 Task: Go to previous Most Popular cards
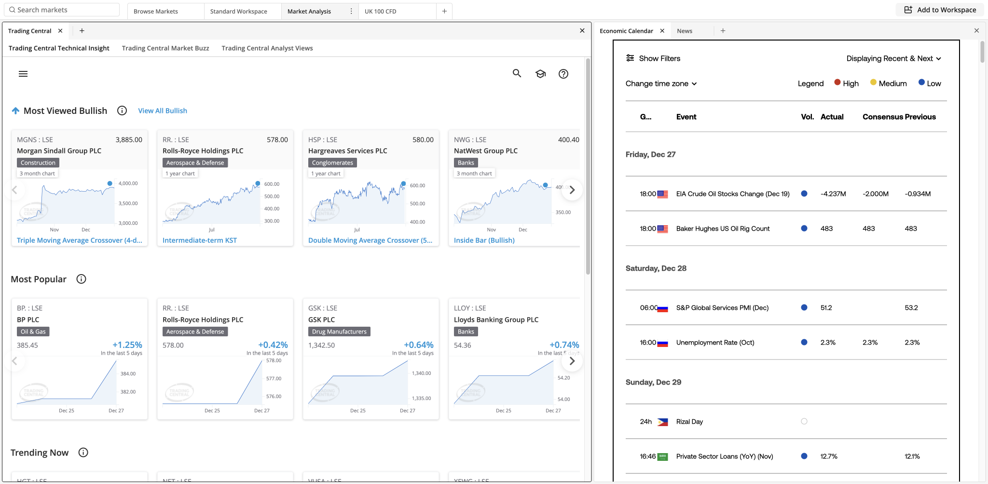coord(14,361)
